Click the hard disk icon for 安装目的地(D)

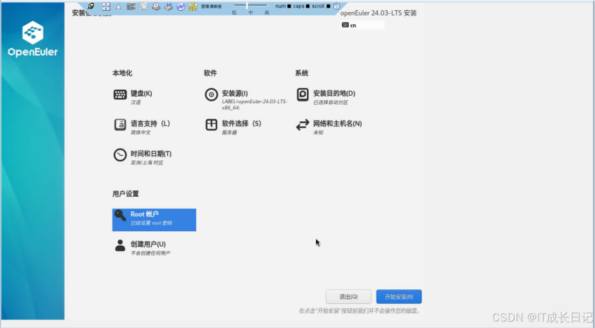click(302, 95)
